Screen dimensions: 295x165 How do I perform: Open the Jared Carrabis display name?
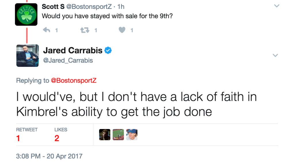point(73,50)
